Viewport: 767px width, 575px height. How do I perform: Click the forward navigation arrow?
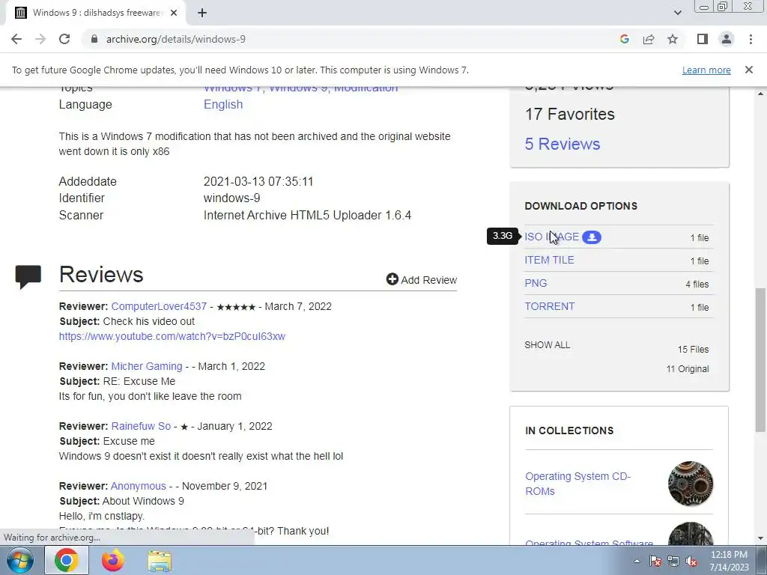coord(40,39)
